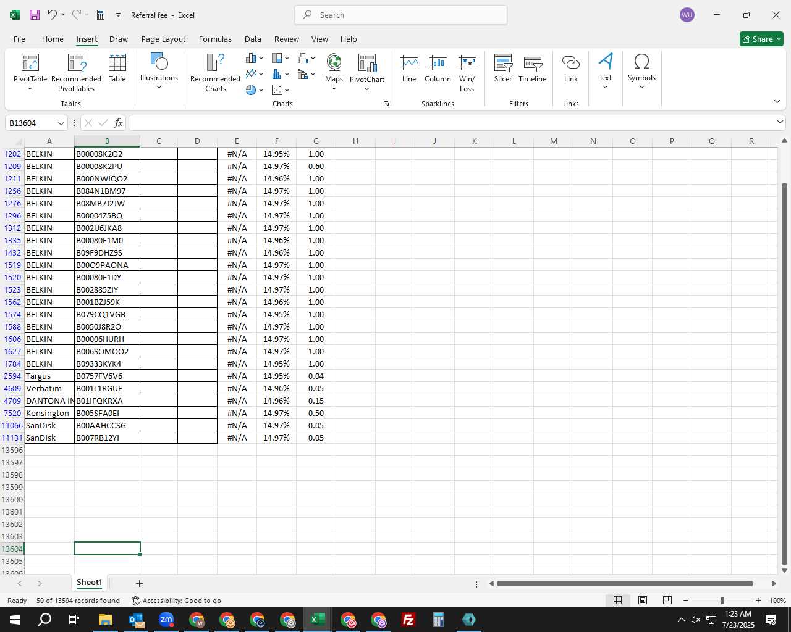Click the Insert Function fx button
Screen dimensions: 791x632
coord(118,123)
